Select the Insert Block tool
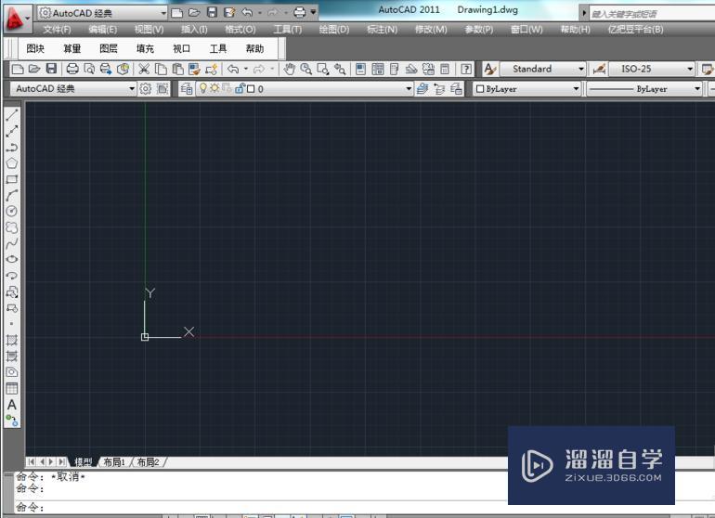 12,291
